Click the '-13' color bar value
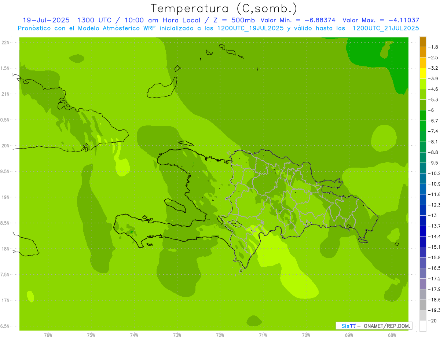This screenshot has width=440, height=340. click(433, 215)
